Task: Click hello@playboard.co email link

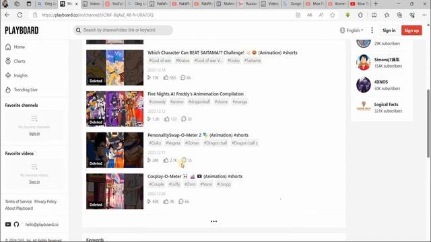Action: click(x=42, y=225)
